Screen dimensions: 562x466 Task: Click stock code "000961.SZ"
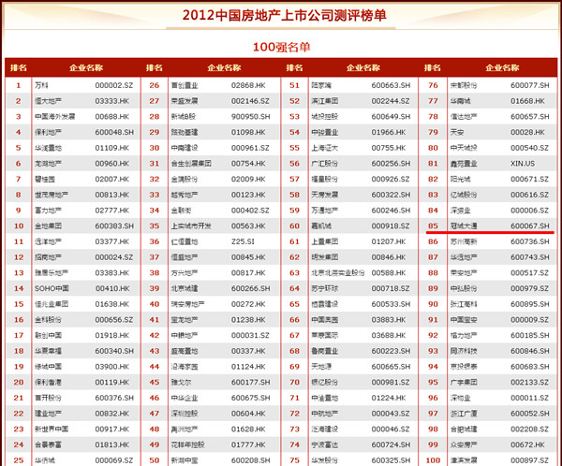point(250,148)
